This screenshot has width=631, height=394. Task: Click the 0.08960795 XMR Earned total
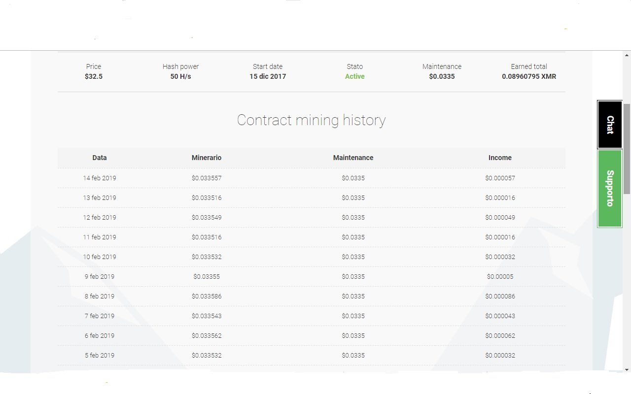(x=529, y=76)
